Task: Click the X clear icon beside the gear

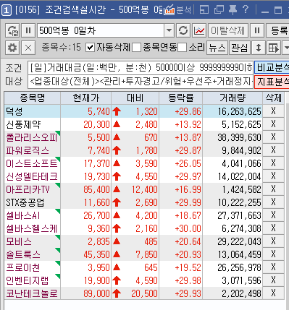Action: pos(28,48)
